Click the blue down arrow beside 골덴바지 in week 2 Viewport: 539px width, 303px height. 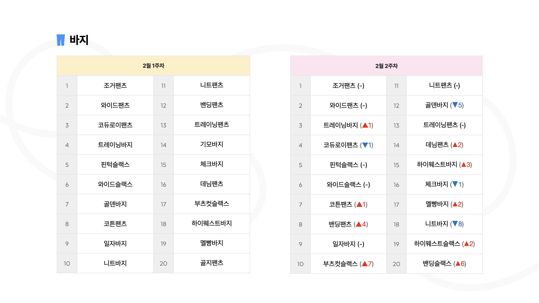455,105
